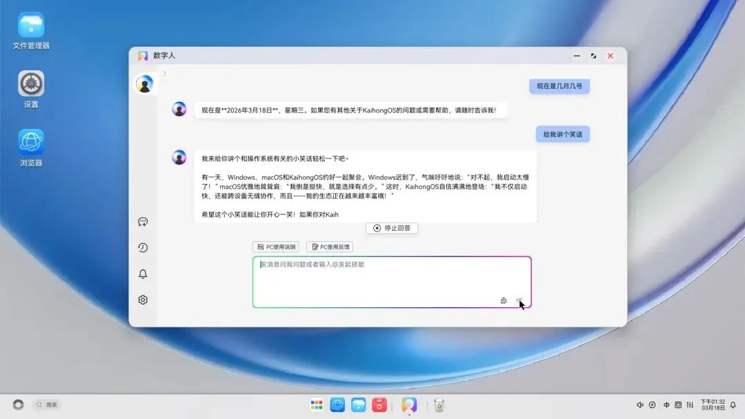
Task: Click the assistant avatar beside date reply
Action: click(179, 109)
